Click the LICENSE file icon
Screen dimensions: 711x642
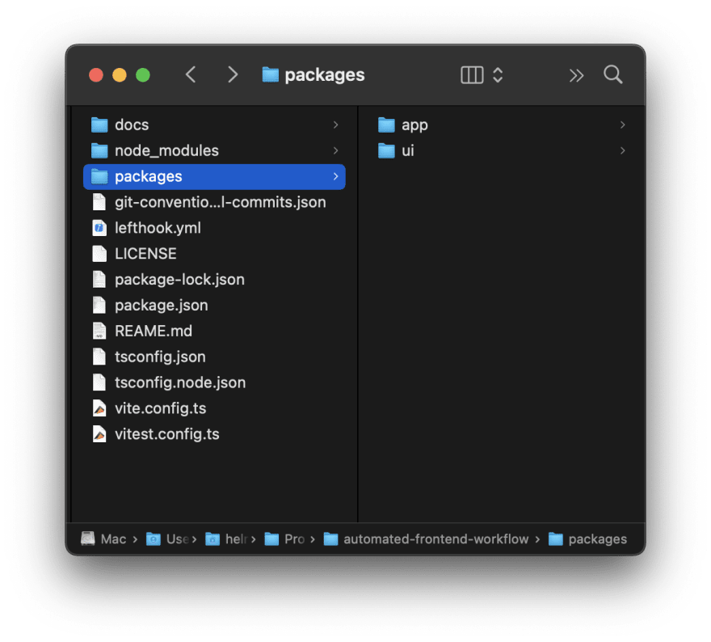pos(99,254)
